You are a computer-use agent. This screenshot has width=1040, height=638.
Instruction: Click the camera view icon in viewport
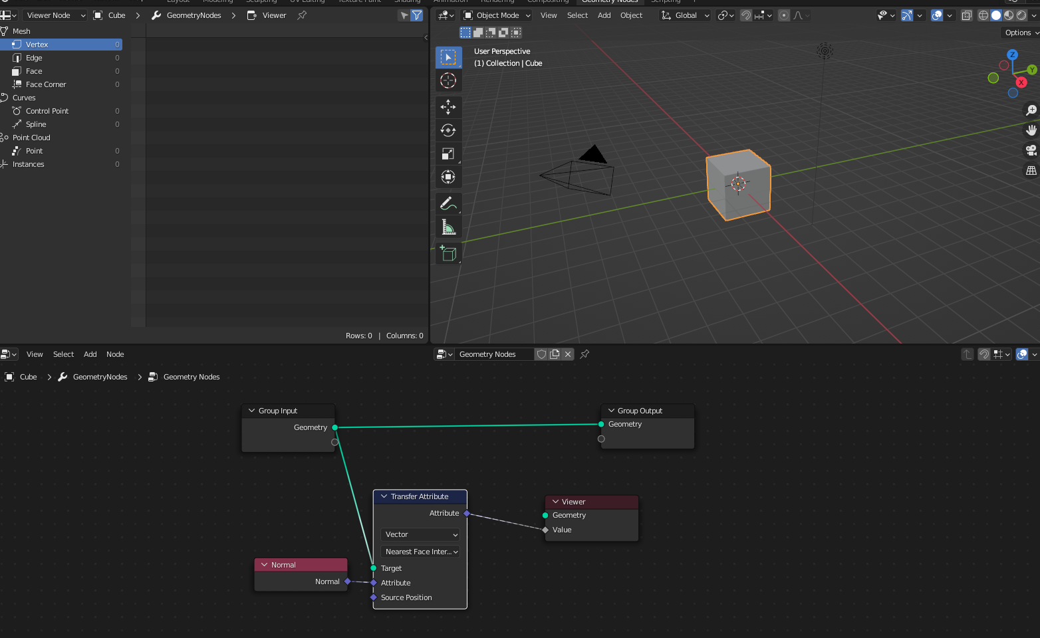pyautogui.click(x=1031, y=150)
